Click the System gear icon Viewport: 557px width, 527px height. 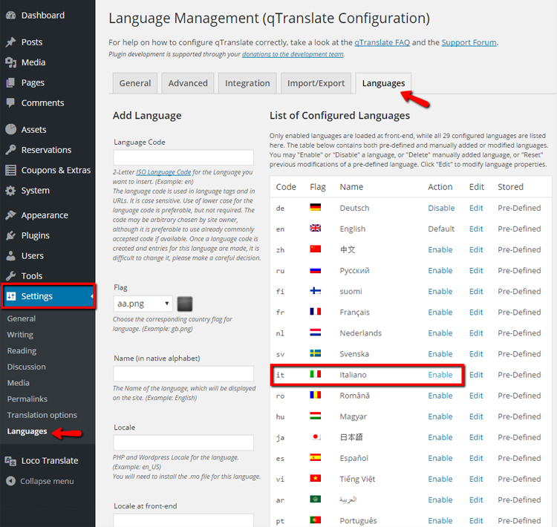[10, 191]
